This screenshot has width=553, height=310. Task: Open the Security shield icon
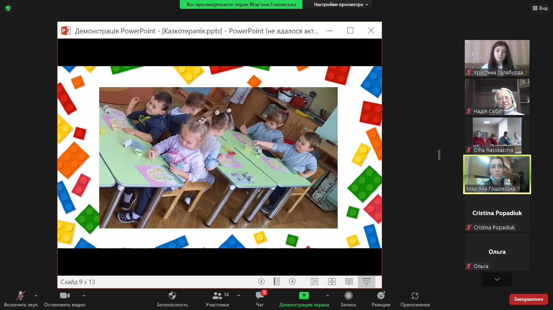(x=172, y=296)
